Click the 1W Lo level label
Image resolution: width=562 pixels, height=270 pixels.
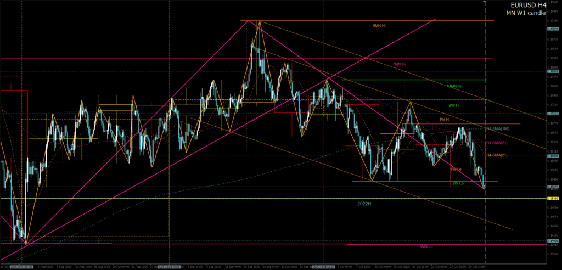point(455,169)
